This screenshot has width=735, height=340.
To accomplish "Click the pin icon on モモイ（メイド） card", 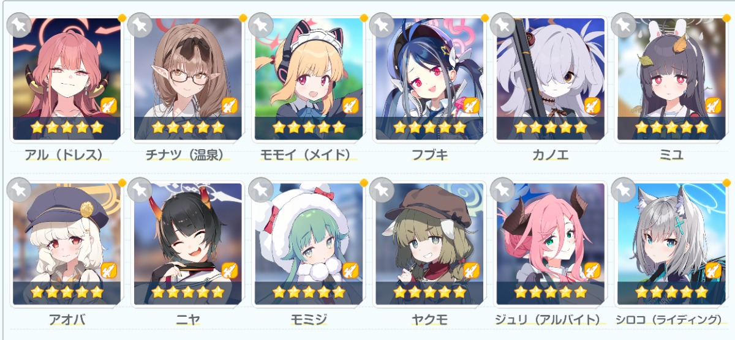I will (261, 25).
